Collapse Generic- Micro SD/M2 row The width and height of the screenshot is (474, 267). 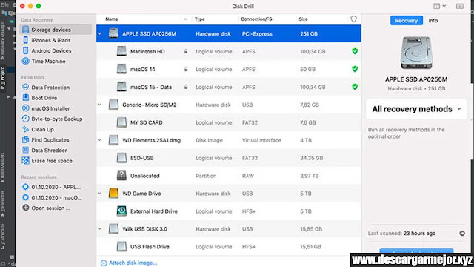(99, 105)
